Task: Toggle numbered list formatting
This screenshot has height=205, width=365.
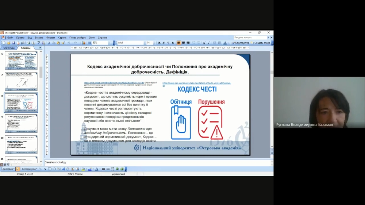Action: pos(194,43)
